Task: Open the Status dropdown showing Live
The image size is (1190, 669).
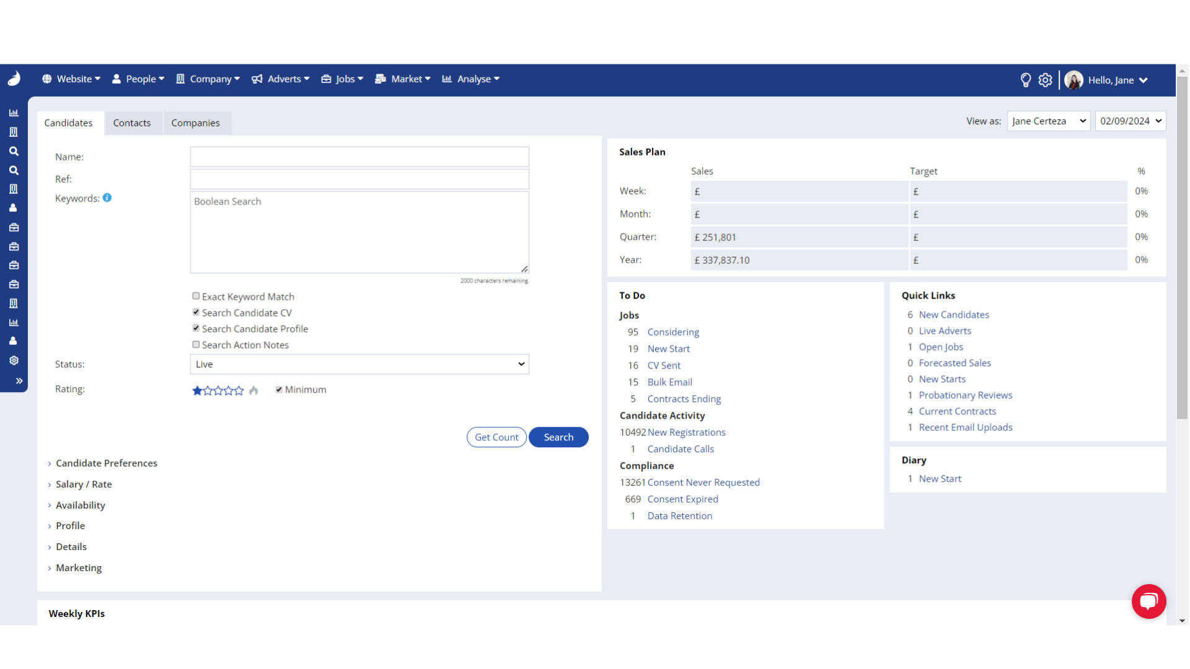Action: click(359, 364)
